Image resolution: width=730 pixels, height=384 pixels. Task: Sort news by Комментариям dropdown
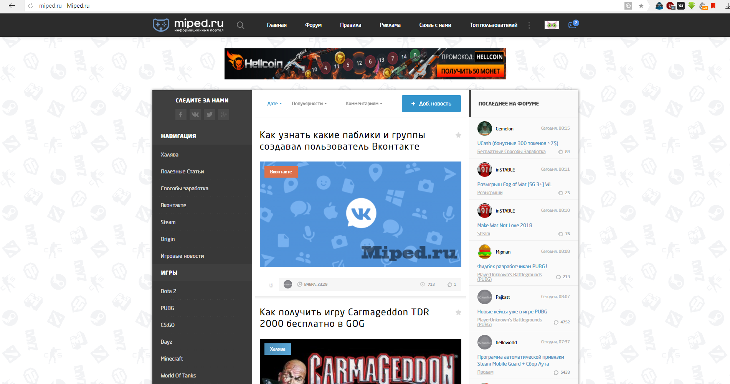[364, 104]
